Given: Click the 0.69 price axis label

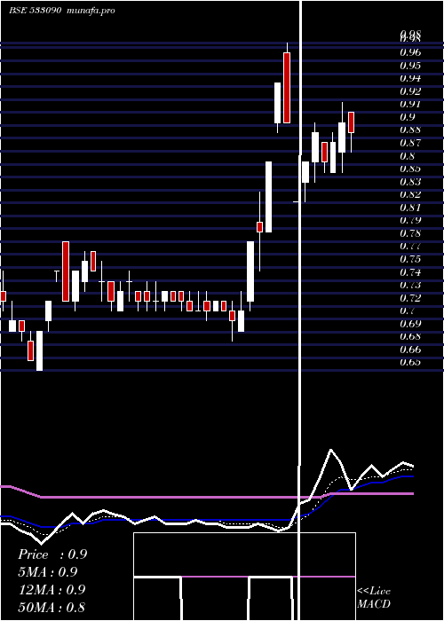Looking at the screenshot, I should click(410, 324).
